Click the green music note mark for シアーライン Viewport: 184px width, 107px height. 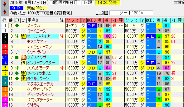click(17, 52)
